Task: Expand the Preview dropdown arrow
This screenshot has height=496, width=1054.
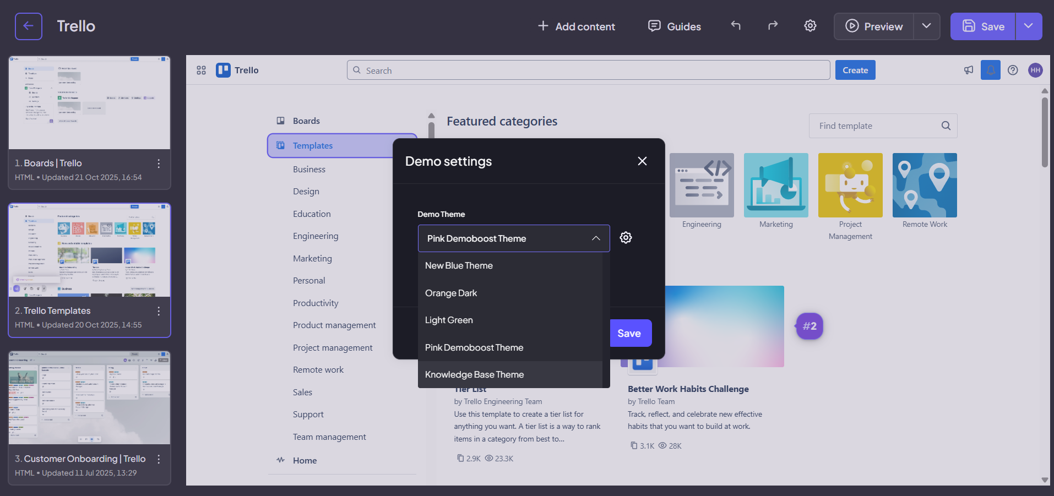Action: point(927,26)
